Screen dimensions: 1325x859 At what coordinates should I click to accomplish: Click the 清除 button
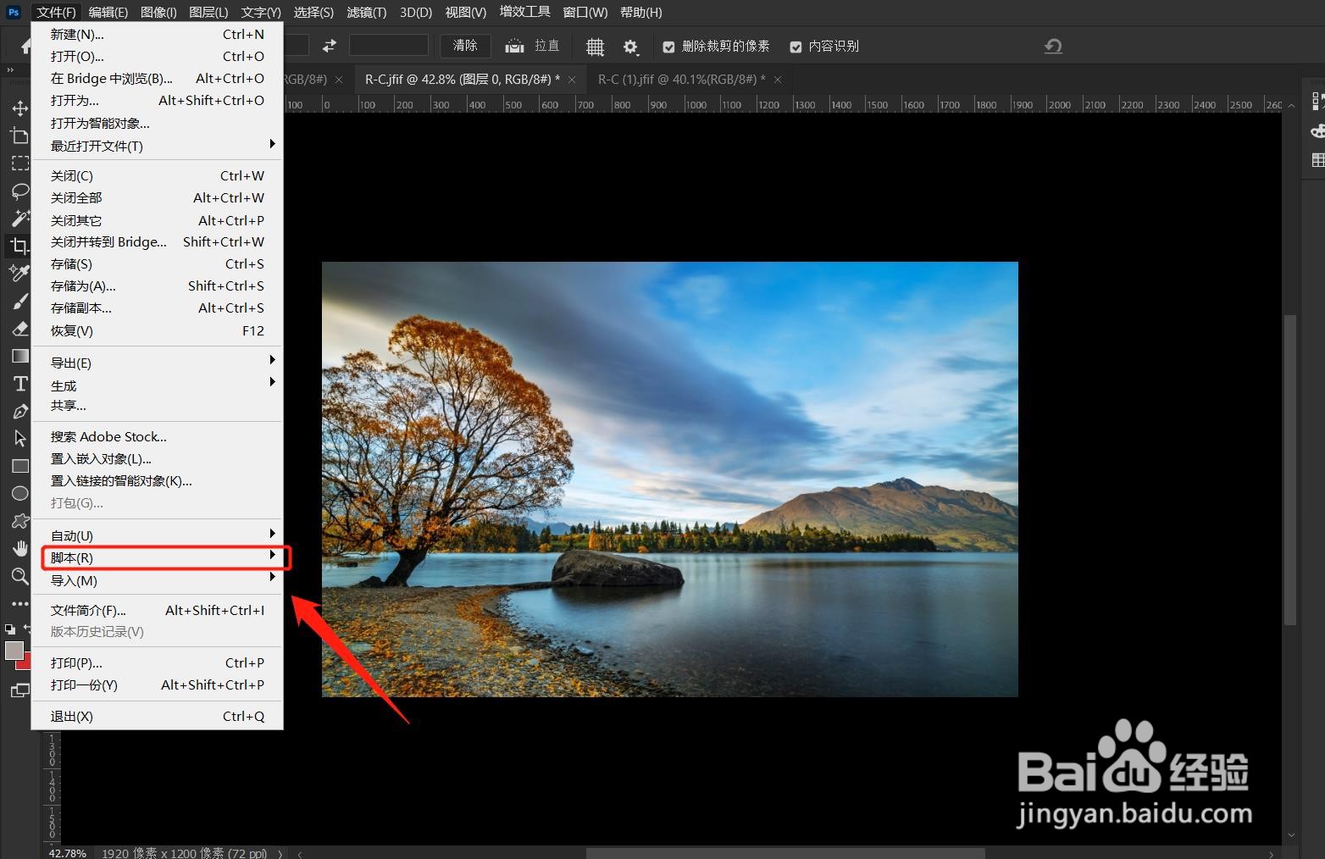point(464,46)
